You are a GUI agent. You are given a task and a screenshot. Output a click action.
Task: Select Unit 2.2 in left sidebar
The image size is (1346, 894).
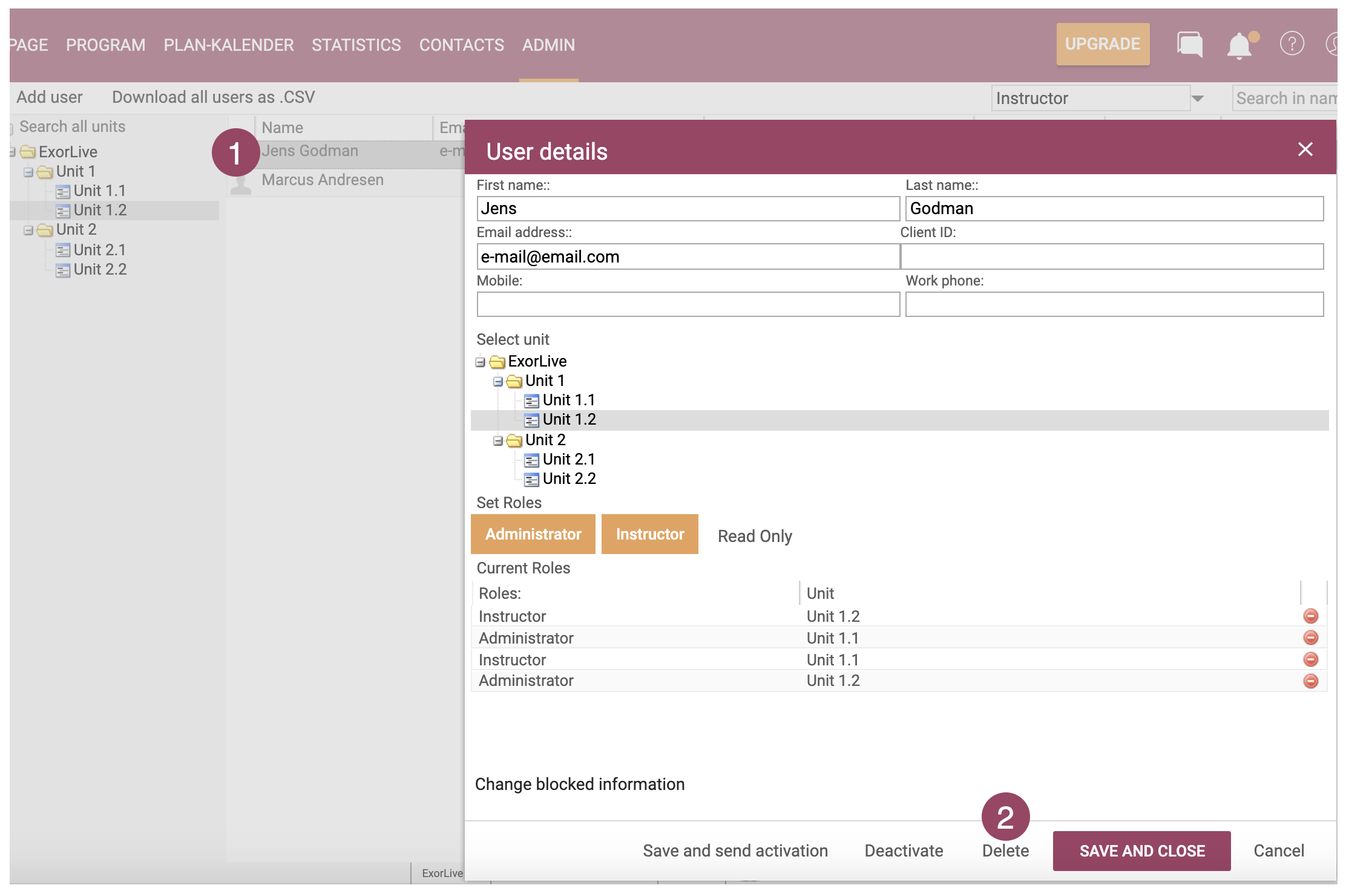tap(100, 269)
